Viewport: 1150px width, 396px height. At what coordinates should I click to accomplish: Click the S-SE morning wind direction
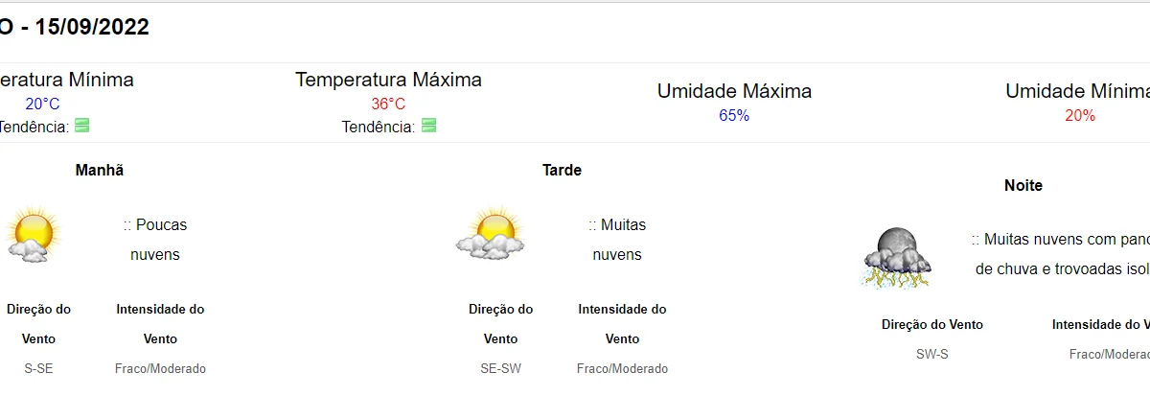[38, 368]
